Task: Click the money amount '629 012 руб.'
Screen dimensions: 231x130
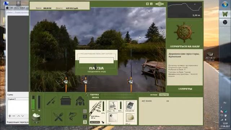Action: (x=72, y=8)
